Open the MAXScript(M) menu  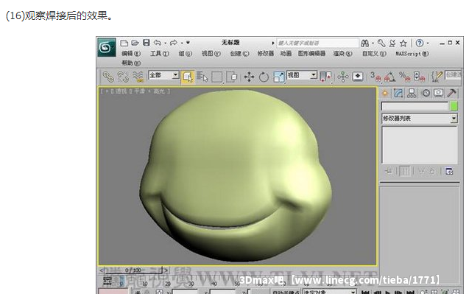coord(412,54)
